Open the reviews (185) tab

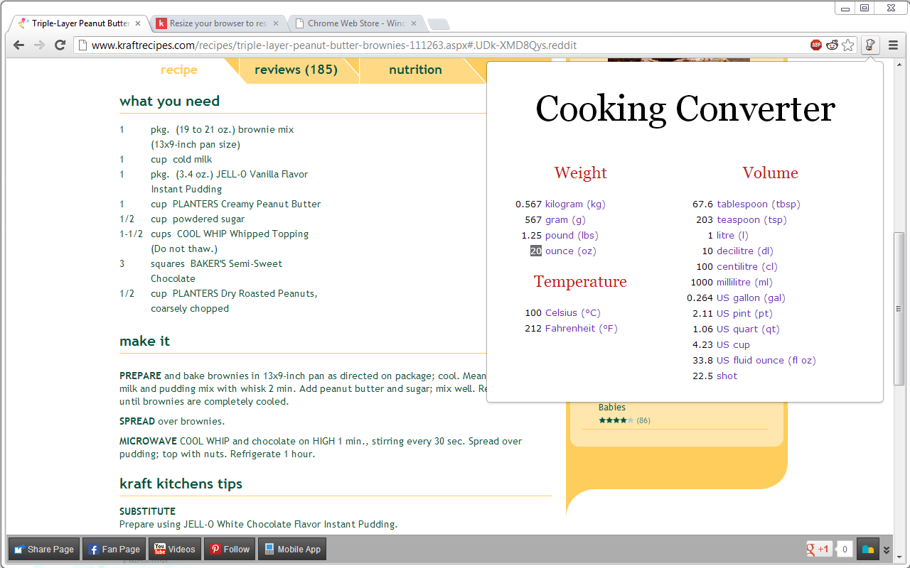click(x=296, y=70)
